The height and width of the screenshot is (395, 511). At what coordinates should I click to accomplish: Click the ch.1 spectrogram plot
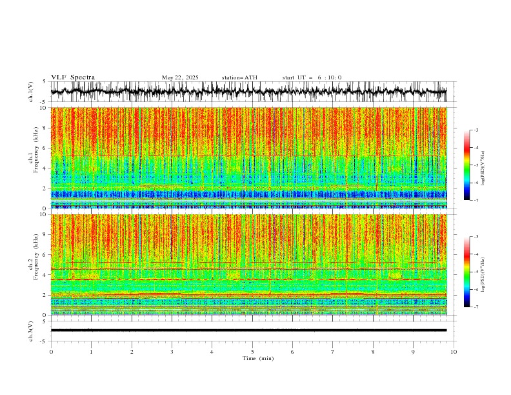[249, 157]
